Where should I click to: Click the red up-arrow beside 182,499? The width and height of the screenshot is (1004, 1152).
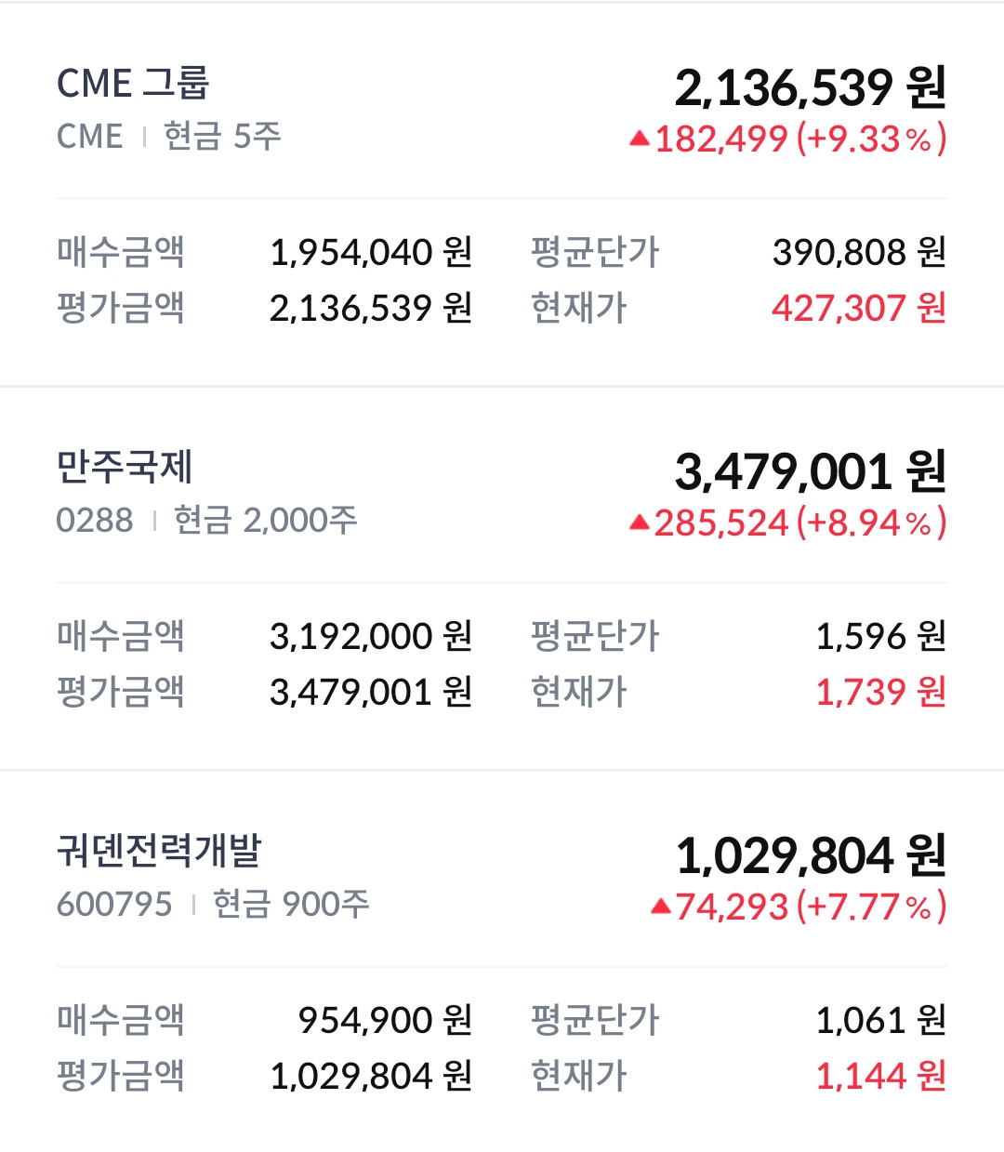click(x=640, y=139)
